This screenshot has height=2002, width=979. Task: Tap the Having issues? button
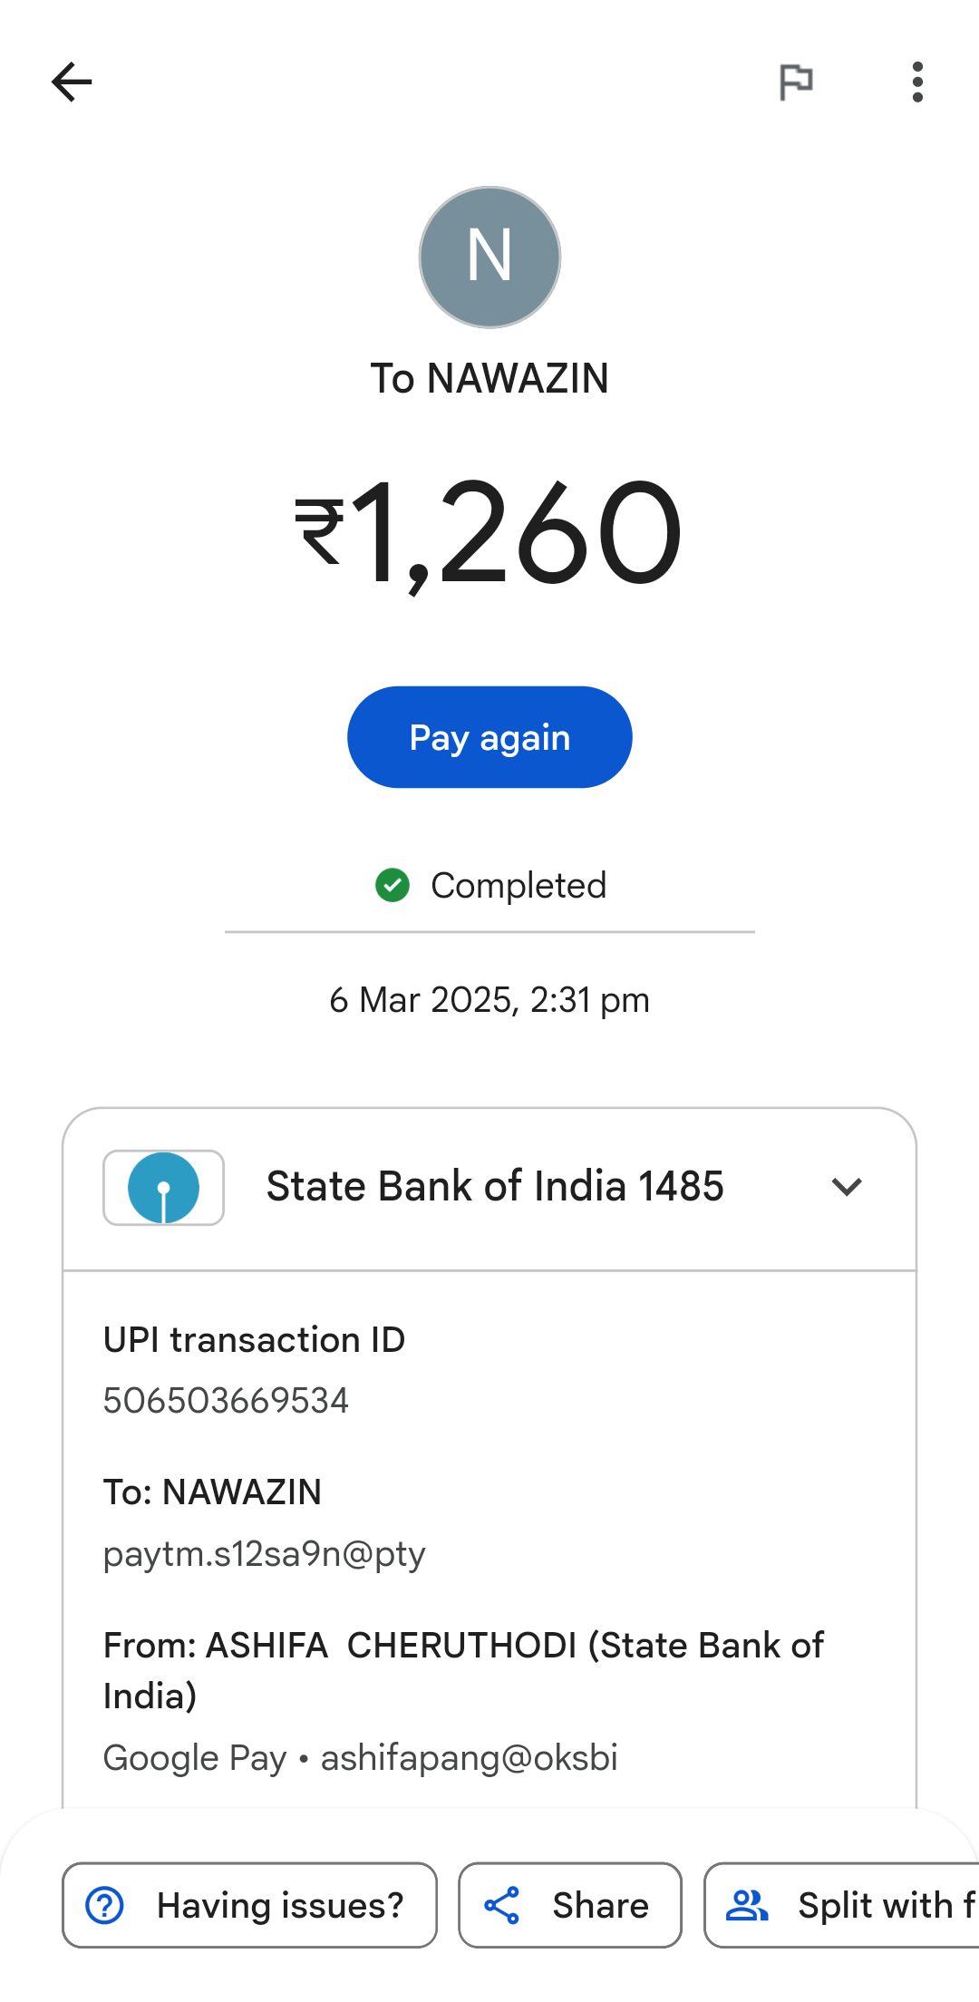[249, 1905]
